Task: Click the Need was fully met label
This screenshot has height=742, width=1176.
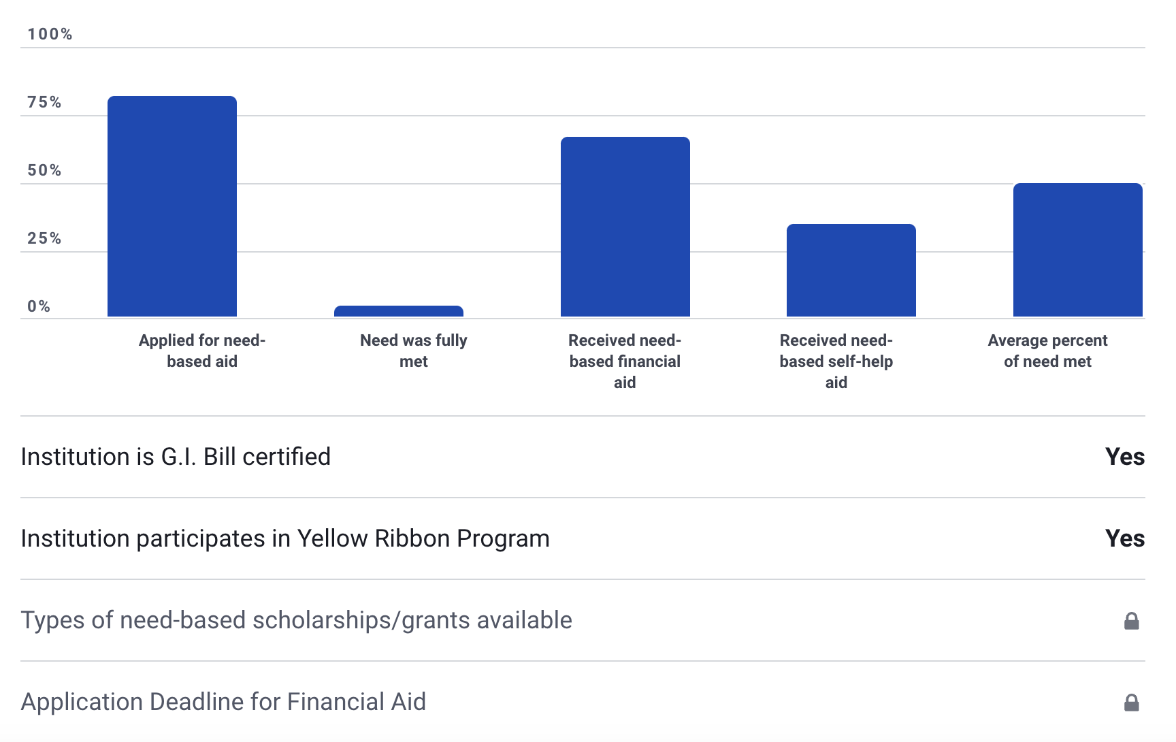Action: point(413,351)
